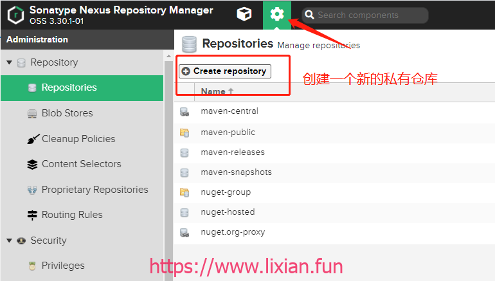Image resolution: width=495 pixels, height=281 pixels.
Task: Click the Blob Stores drive icon
Action: click(x=32, y=113)
